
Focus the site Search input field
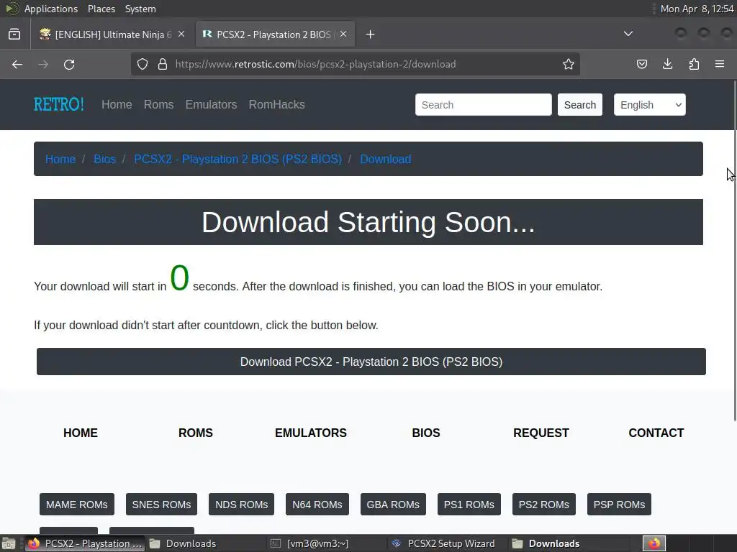point(483,105)
